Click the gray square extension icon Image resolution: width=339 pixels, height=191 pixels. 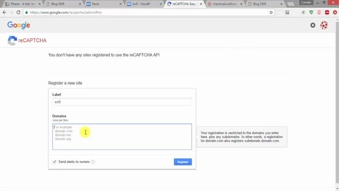pyautogui.click(x=287, y=12)
